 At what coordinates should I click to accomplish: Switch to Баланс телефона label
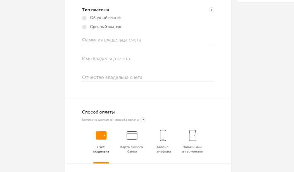(163, 149)
